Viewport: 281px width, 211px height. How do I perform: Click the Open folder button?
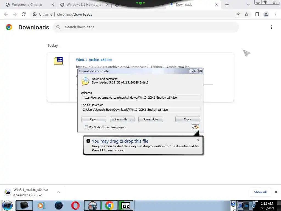tap(150, 119)
